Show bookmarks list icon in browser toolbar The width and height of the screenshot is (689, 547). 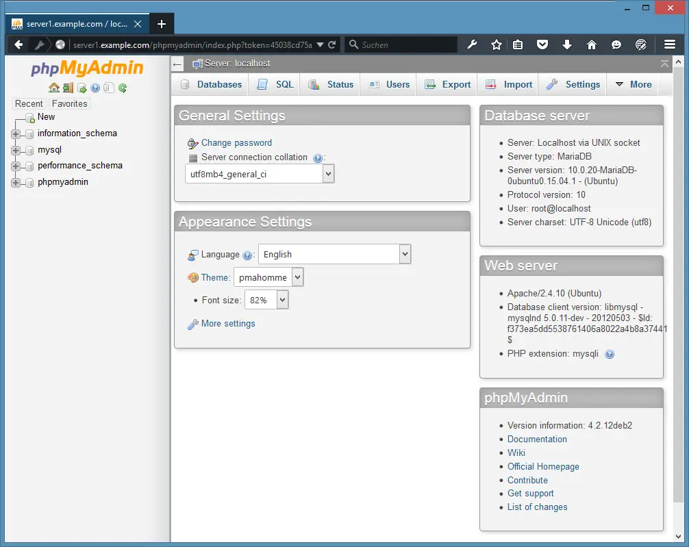518,44
